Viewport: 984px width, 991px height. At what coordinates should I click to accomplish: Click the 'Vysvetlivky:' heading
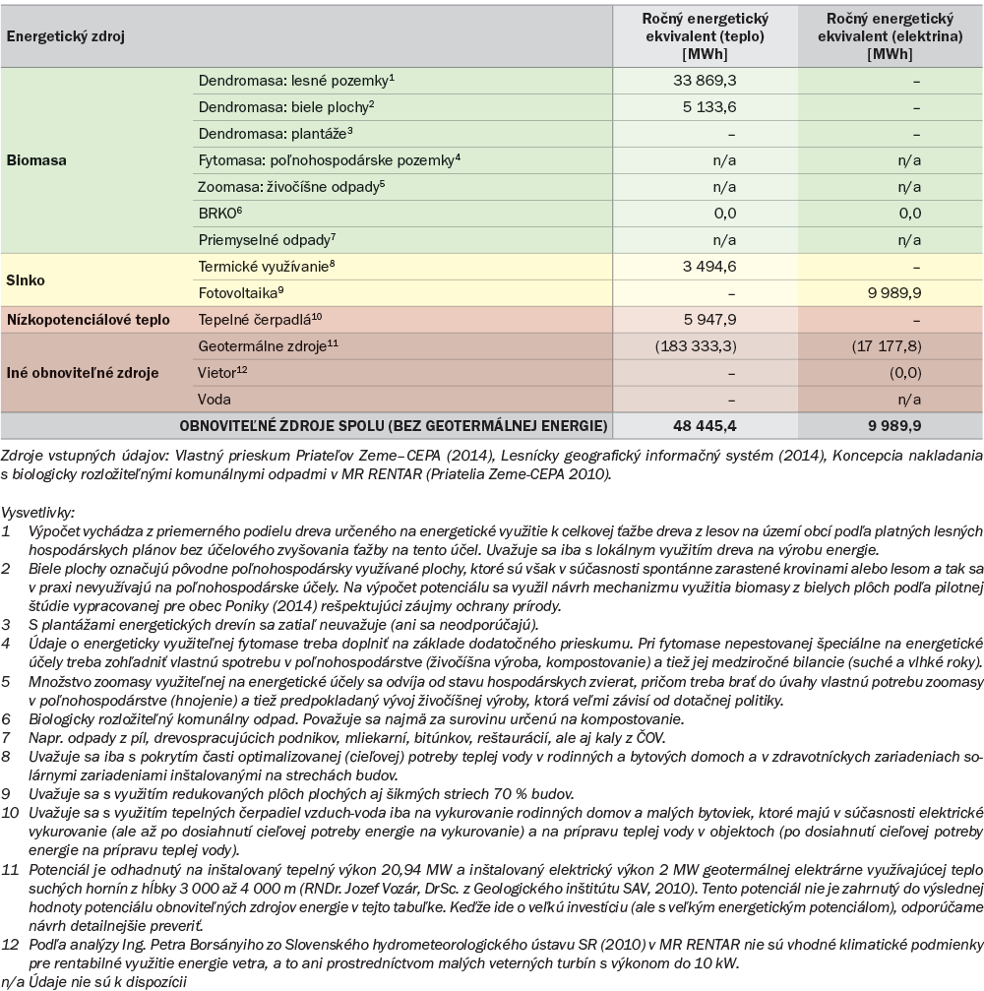click(38, 513)
